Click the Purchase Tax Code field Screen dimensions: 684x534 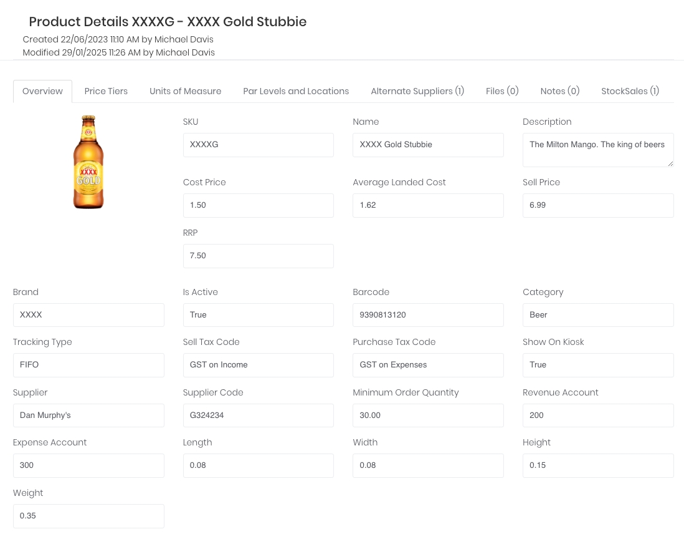[x=428, y=366]
